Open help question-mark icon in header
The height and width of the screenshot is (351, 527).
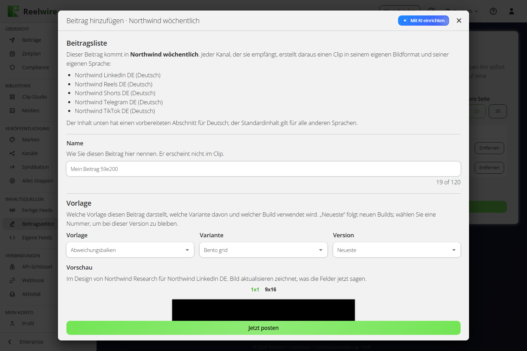pyautogui.click(x=493, y=11)
